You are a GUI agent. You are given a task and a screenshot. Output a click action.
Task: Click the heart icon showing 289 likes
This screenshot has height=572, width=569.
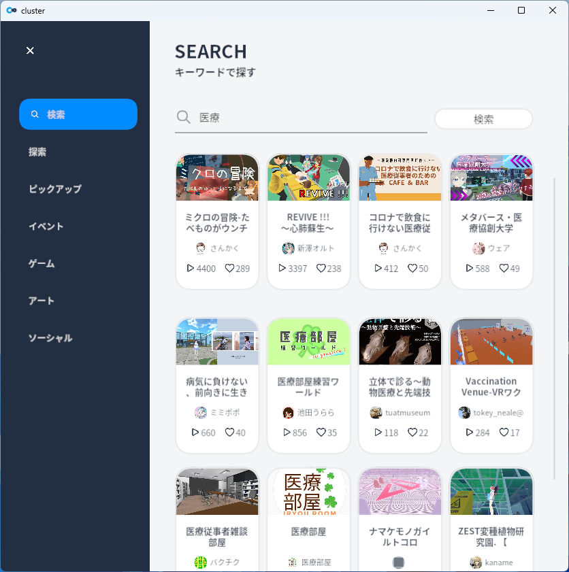pos(229,269)
